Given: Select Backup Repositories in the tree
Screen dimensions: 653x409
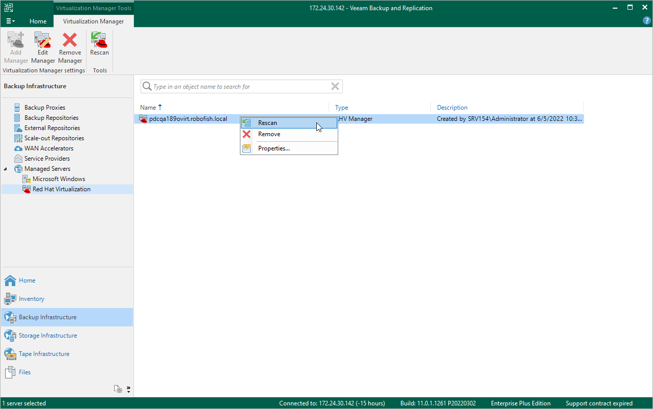Looking at the screenshot, I should pyautogui.click(x=51, y=118).
